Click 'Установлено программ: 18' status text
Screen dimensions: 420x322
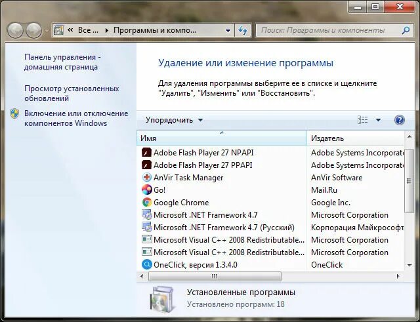tap(236, 304)
